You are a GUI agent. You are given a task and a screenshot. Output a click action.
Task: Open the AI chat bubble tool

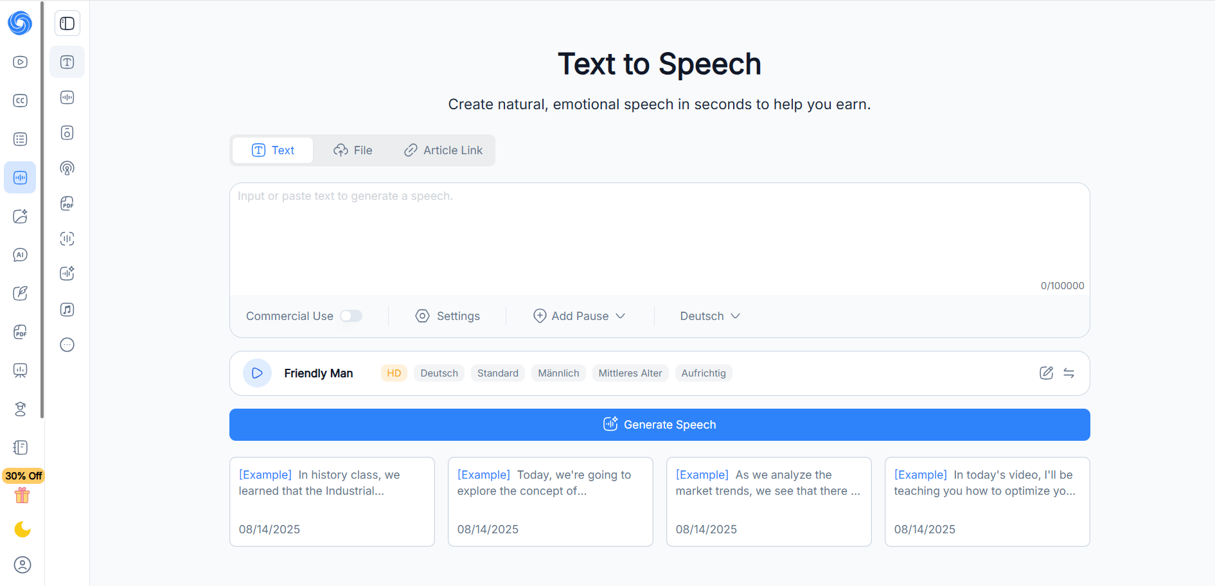tap(20, 254)
